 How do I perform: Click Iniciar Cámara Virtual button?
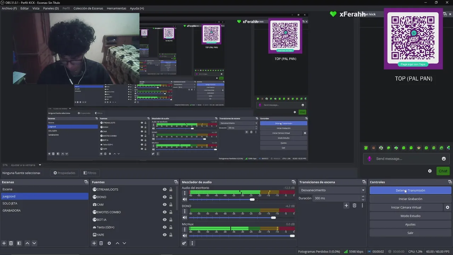tap(406, 208)
